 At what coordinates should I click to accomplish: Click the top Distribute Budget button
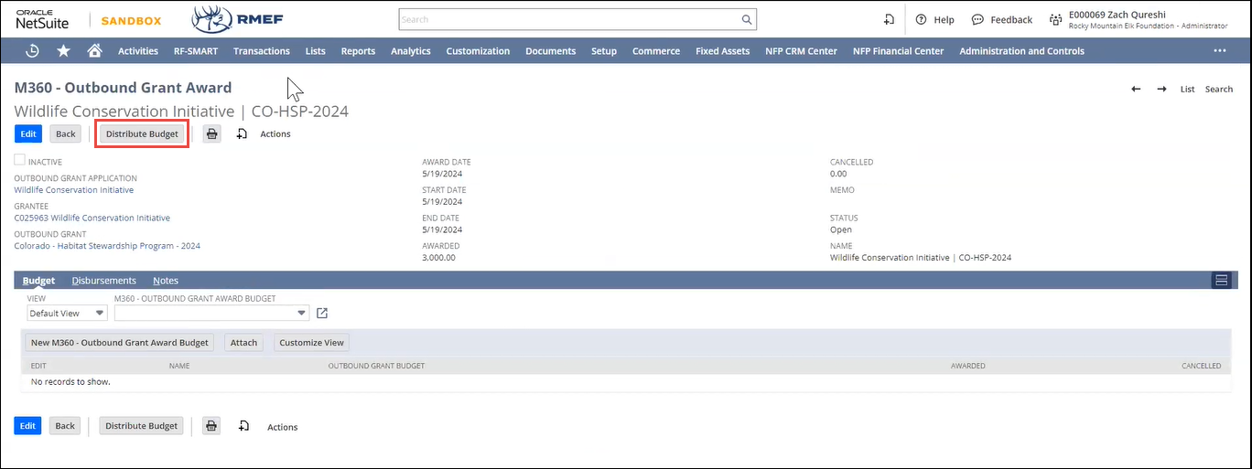(x=142, y=133)
